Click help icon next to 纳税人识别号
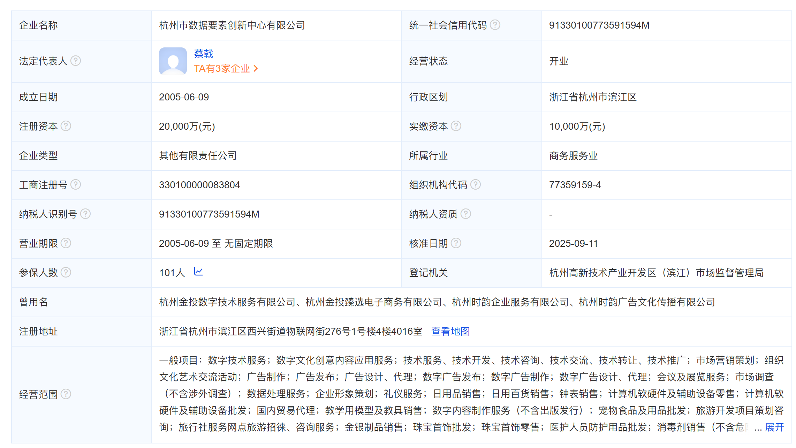 (x=85, y=214)
